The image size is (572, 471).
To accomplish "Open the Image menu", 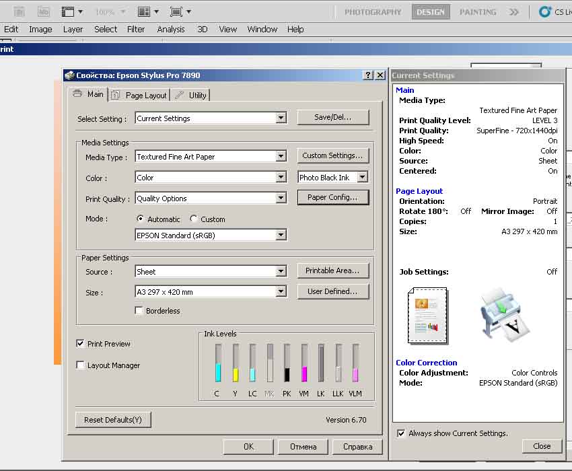I will pyautogui.click(x=40, y=29).
